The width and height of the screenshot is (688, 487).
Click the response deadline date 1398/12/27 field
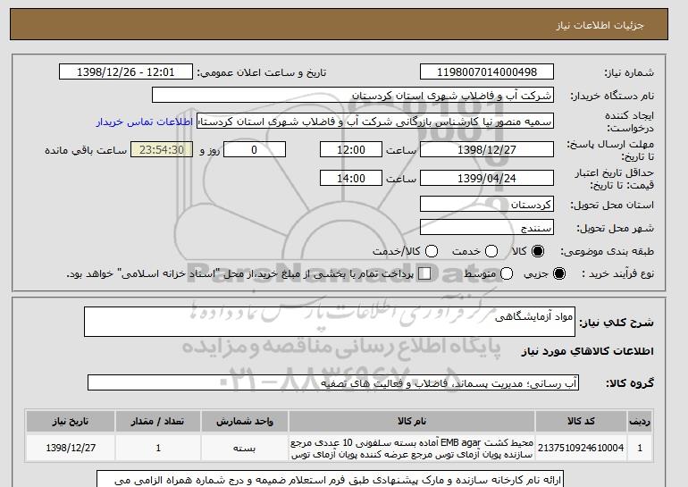(x=487, y=149)
